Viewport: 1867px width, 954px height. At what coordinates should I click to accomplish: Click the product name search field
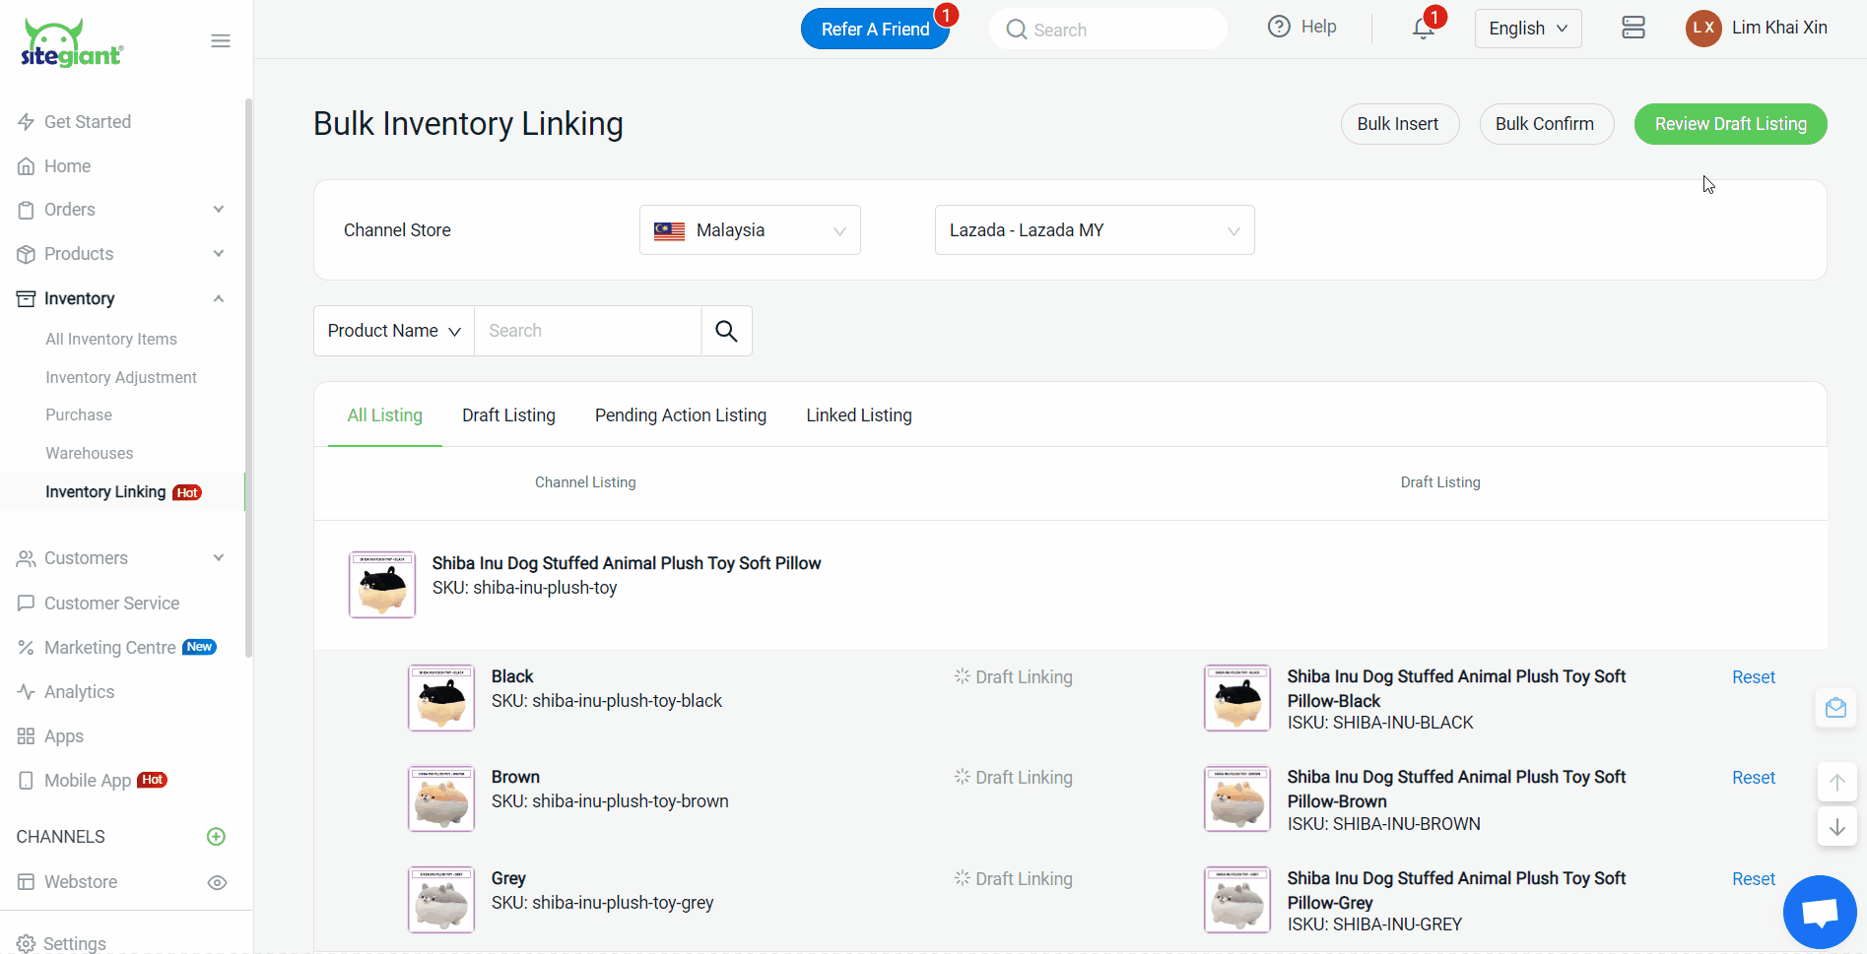tap(587, 331)
